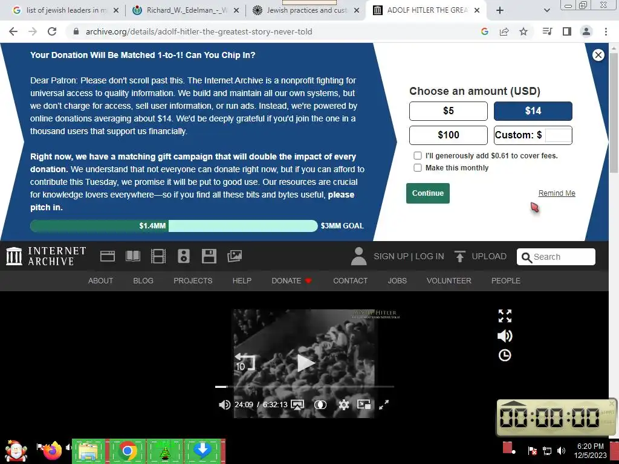This screenshot has width=619, height=464.
Task: Open the Texts book icon
Action: tap(132, 256)
